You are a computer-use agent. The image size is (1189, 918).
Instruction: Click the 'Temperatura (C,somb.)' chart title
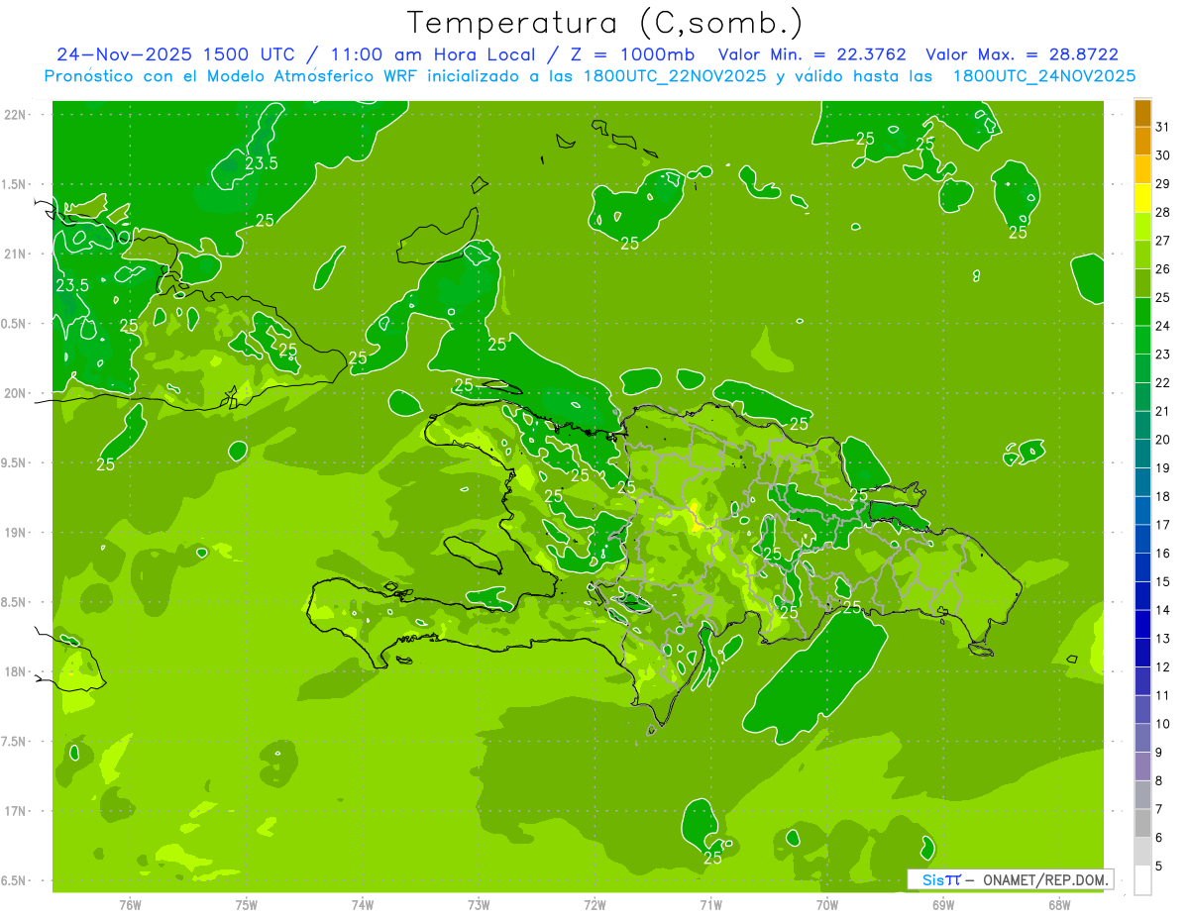pyautogui.click(x=605, y=23)
